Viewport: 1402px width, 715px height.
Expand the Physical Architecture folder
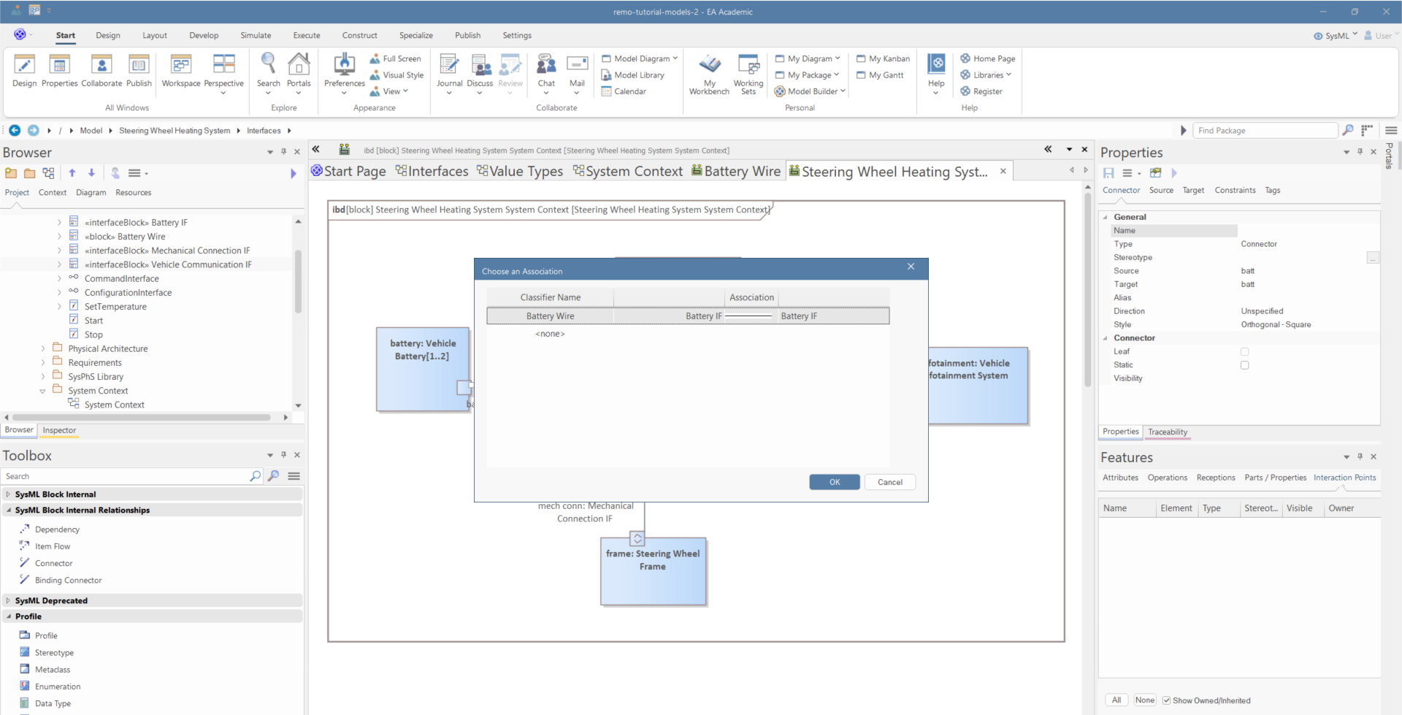(43, 349)
